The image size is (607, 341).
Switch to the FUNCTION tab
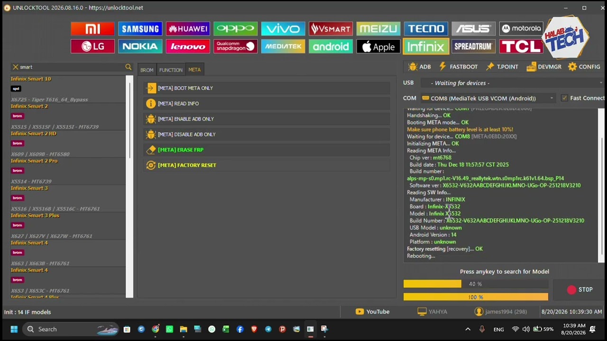coord(171,70)
